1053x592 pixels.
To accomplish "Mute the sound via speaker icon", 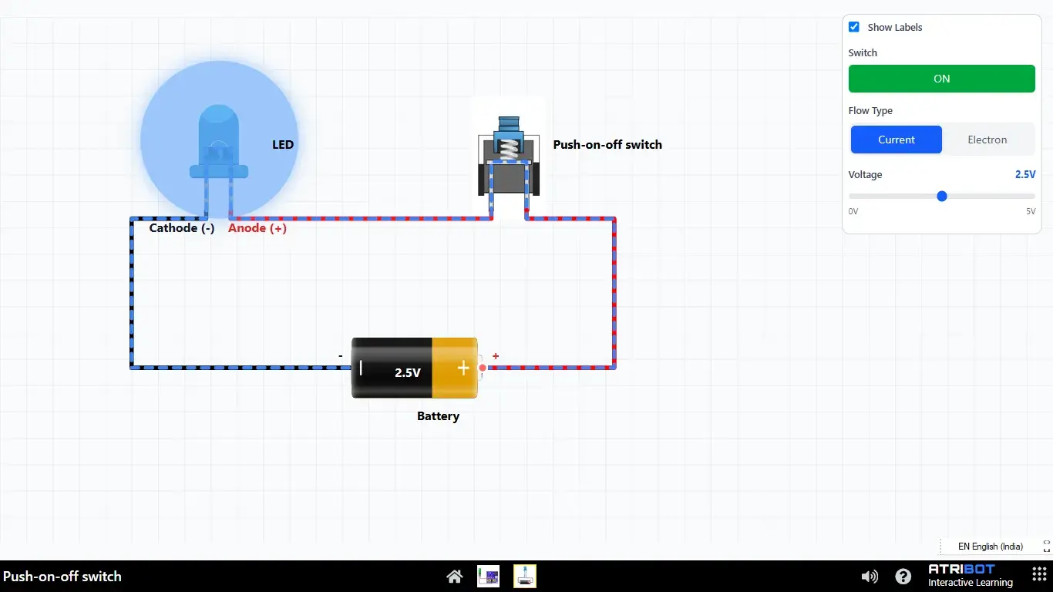I will tap(870, 577).
